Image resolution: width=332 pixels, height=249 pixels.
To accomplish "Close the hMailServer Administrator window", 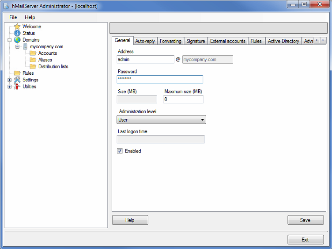I will (x=320, y=4).
